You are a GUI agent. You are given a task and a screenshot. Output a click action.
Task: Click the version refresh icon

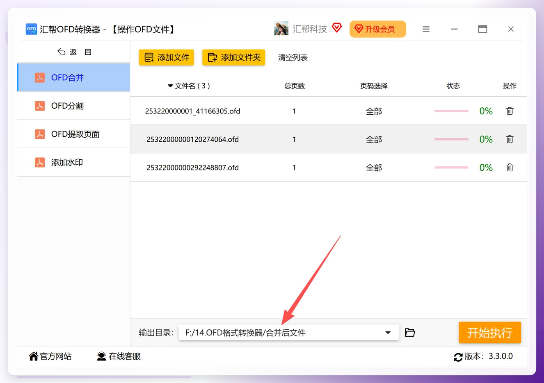(x=458, y=357)
